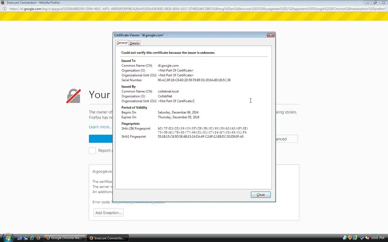Click Saturday, December 06, 2014 begin date
The height and width of the screenshot is (242, 388).
pyautogui.click(x=178, y=112)
